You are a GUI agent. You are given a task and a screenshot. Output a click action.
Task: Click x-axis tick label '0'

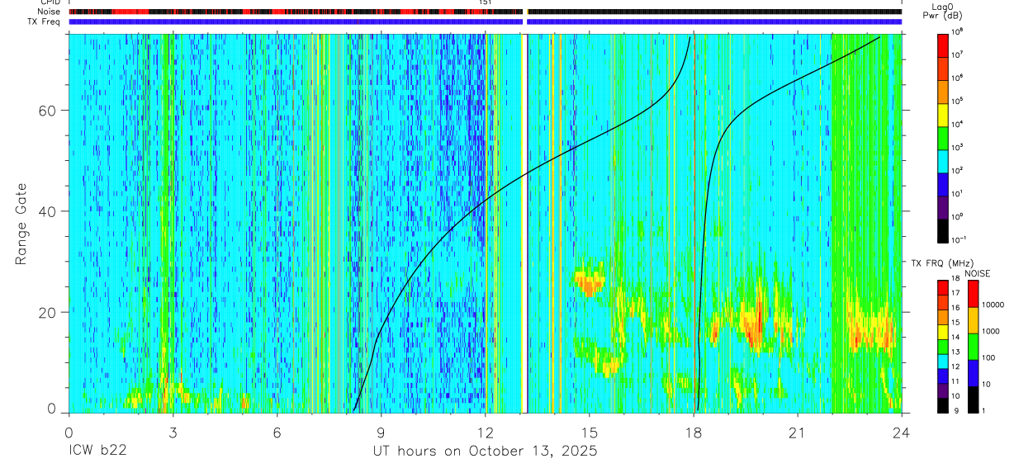(x=69, y=432)
